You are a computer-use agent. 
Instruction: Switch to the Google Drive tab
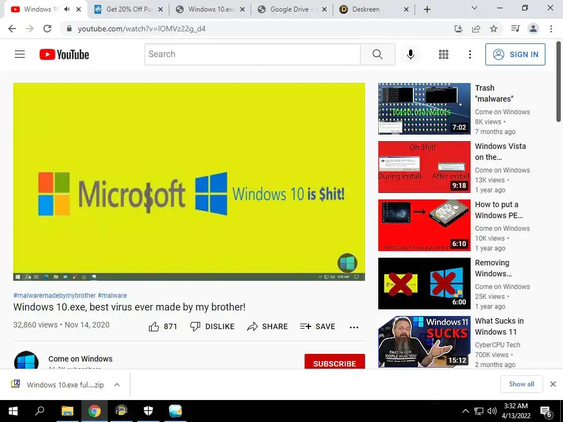(292, 9)
